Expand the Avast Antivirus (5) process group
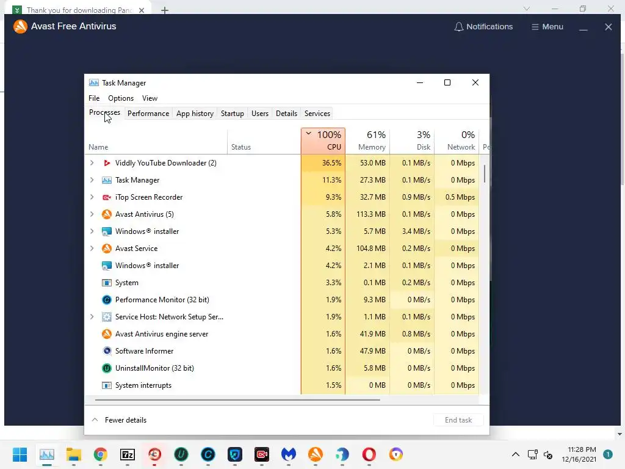This screenshot has height=469, width=625. [x=92, y=214]
